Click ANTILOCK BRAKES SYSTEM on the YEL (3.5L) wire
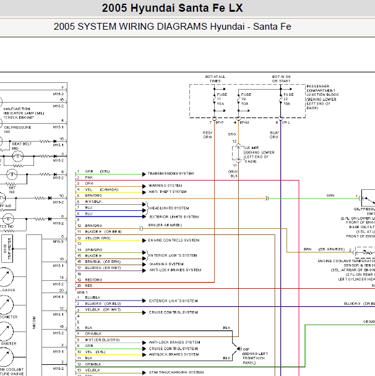375x376 pixels. point(174,354)
